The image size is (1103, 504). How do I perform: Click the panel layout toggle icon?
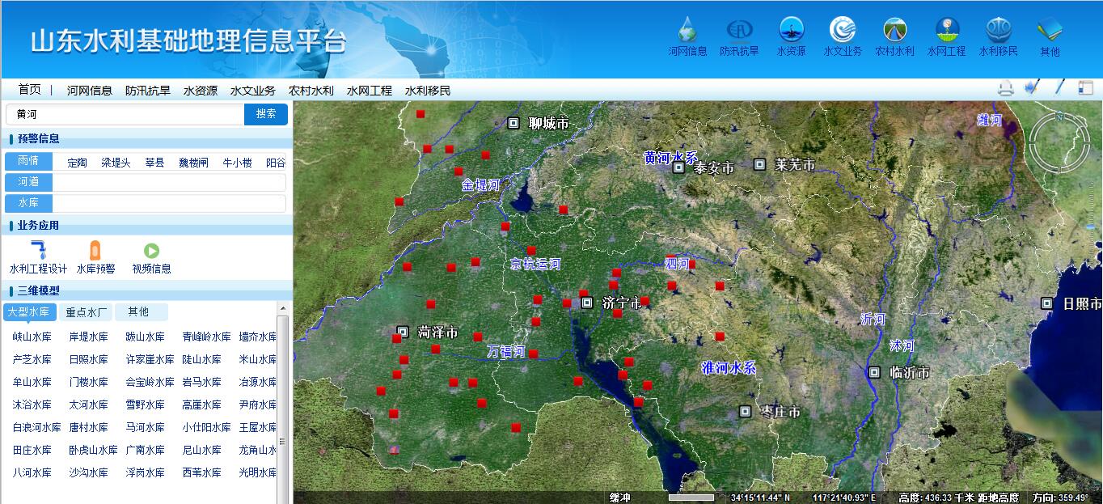click(x=1085, y=88)
